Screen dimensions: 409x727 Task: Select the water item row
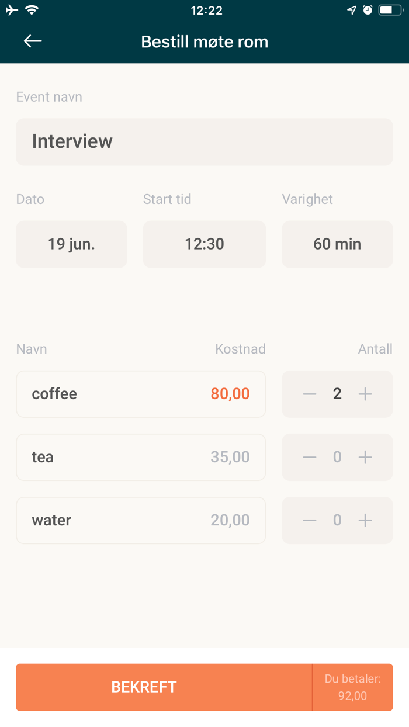[141, 520]
